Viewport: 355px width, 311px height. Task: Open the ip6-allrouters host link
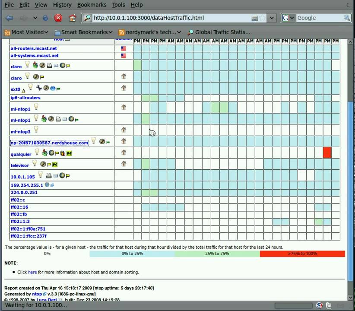pos(25,98)
